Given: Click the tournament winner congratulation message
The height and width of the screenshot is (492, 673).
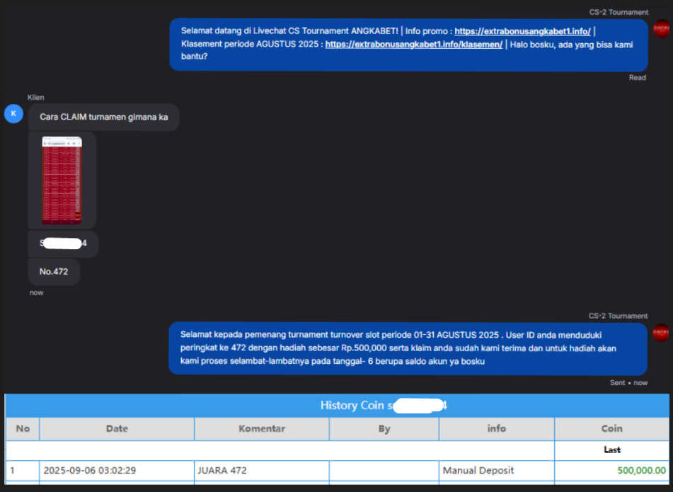Looking at the screenshot, I should pyautogui.click(x=408, y=348).
